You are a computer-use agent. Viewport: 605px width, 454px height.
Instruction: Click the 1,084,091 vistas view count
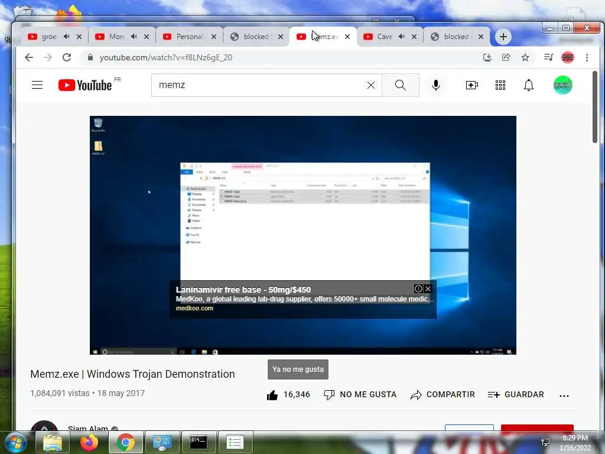[x=60, y=393]
